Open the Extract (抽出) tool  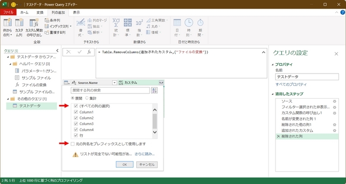pos(95,26)
